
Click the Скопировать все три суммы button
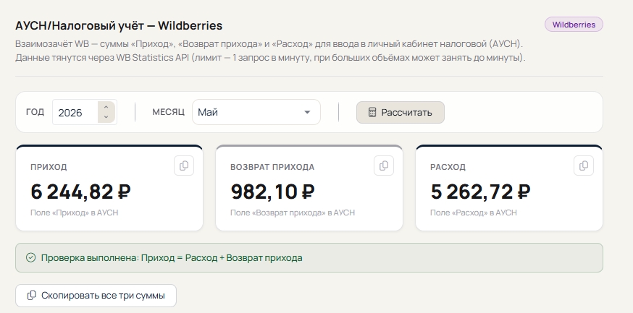pyautogui.click(x=96, y=296)
